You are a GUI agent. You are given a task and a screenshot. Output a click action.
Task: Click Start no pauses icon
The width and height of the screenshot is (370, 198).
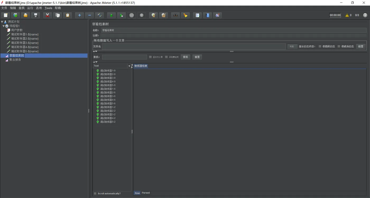[121, 15]
